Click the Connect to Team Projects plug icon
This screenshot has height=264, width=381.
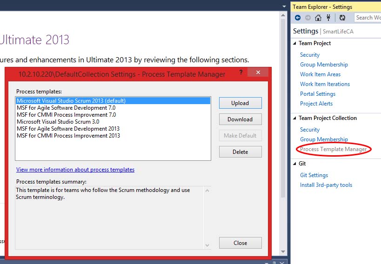point(328,18)
